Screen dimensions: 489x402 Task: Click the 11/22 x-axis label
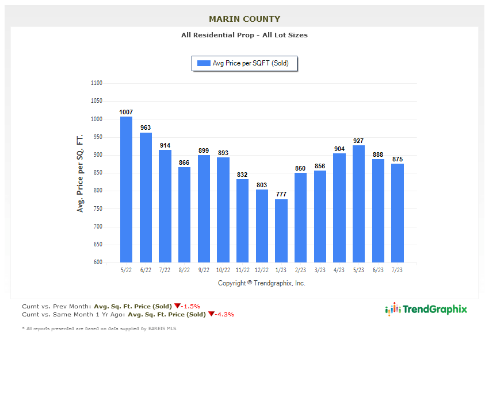[x=242, y=270]
